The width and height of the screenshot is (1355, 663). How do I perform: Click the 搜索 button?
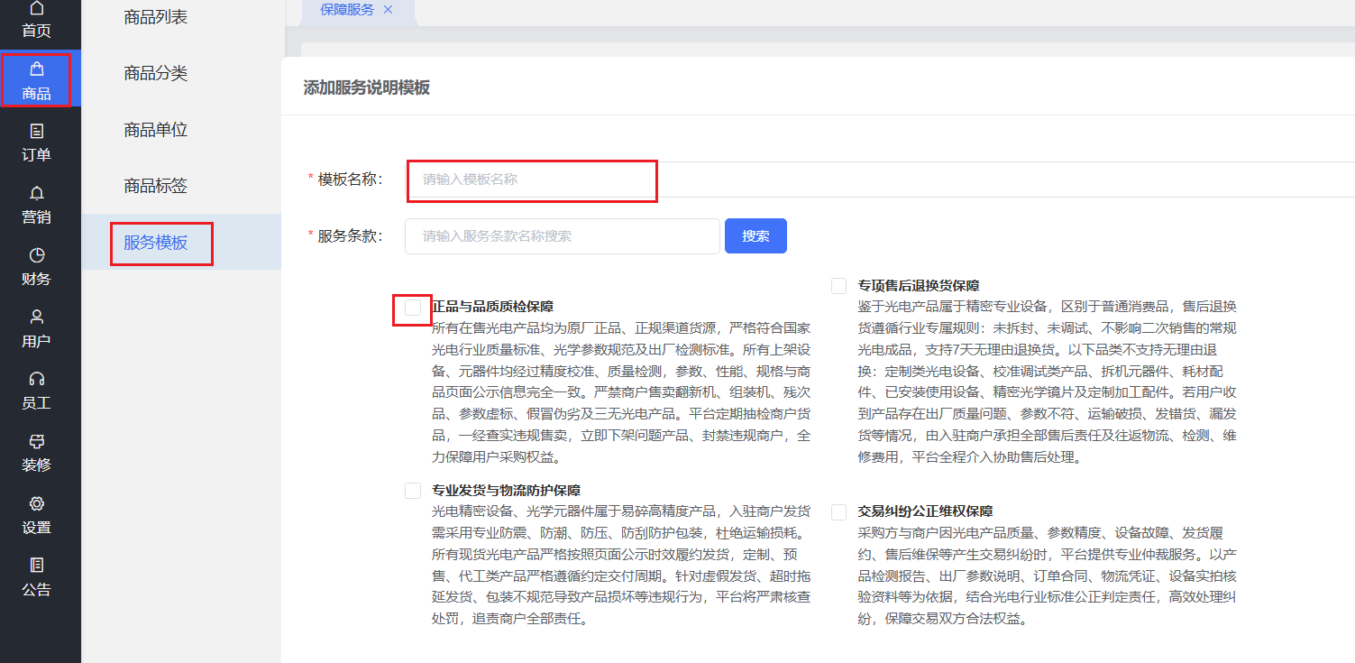tap(755, 236)
